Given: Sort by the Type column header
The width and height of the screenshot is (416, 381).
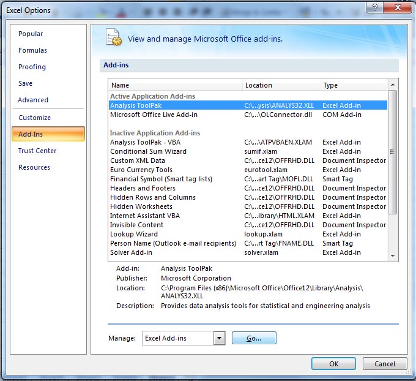Looking at the screenshot, I should coord(354,85).
